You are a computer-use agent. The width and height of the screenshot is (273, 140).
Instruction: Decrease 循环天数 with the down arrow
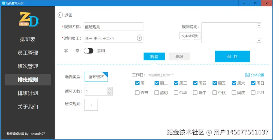click(x=110, y=93)
